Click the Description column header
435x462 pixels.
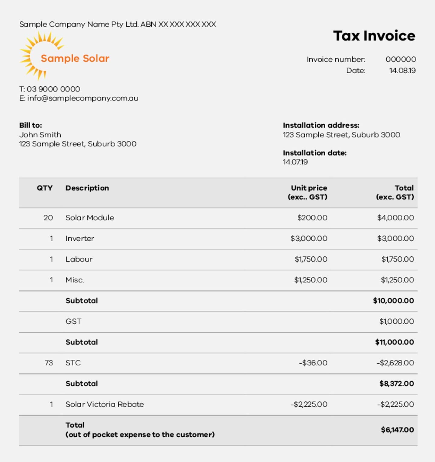click(87, 188)
